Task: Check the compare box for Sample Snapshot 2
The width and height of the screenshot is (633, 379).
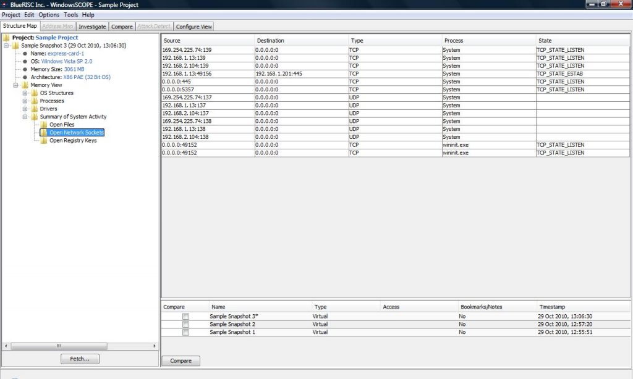Action: click(185, 325)
